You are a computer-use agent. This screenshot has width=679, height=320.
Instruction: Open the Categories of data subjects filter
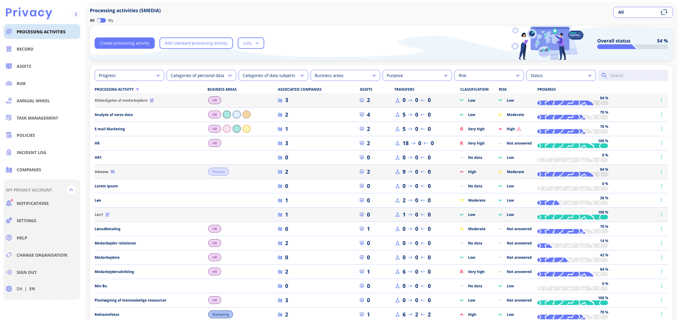pos(273,76)
